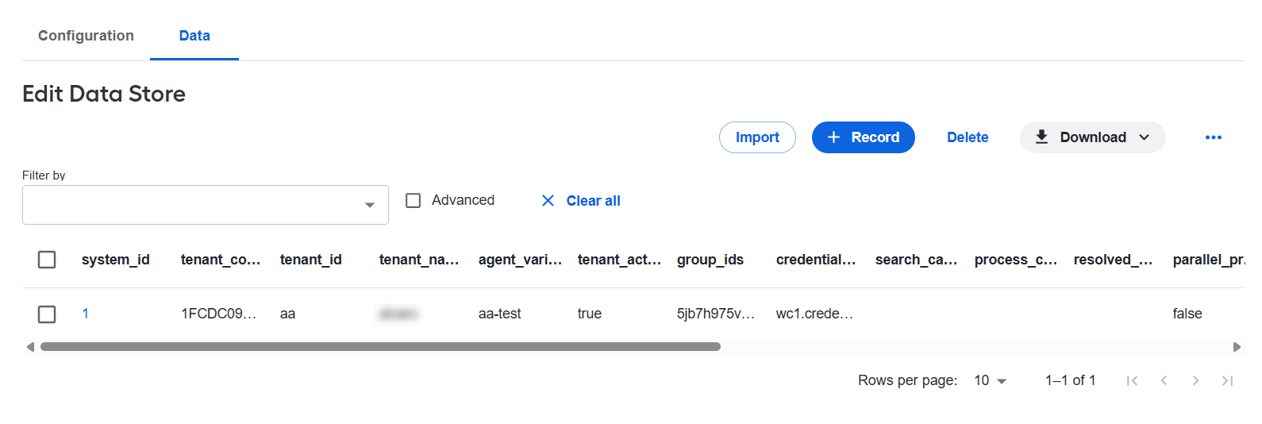Add a new Record

864,137
